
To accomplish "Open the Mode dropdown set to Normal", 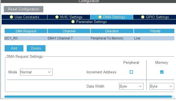I will [36, 72].
